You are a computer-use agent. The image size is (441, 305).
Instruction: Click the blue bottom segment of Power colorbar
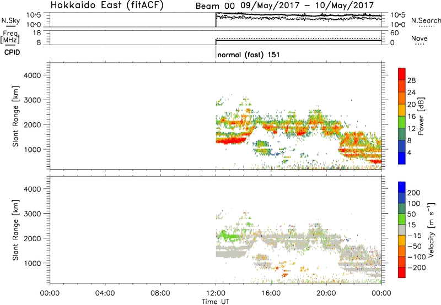click(402, 158)
